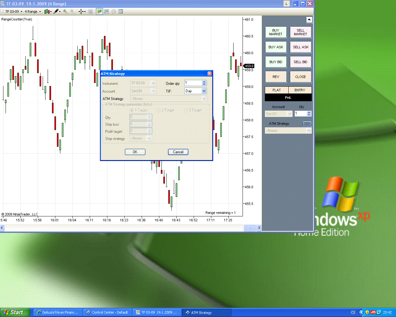Click the teal tray icon beside the clock
Viewport: 396px width, 317px height.
point(379,312)
